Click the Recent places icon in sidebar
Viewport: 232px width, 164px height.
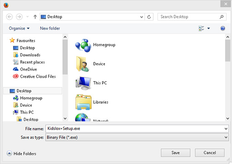(x=15, y=62)
